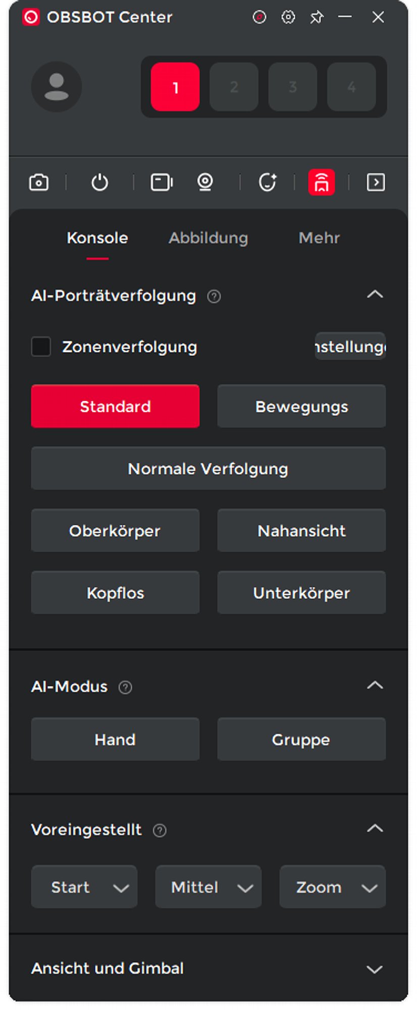Switch to the Mehr tab
The image size is (417, 1010).
pyautogui.click(x=319, y=238)
